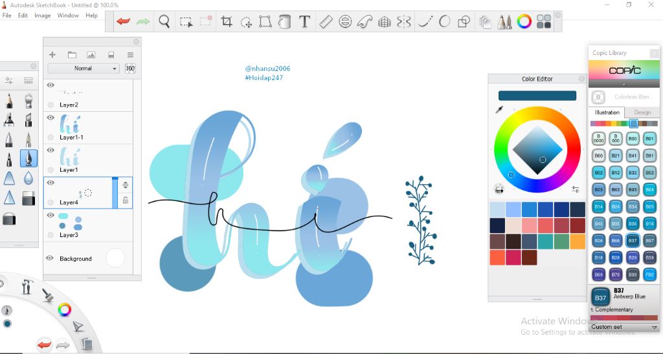Toggle lock icon on Layer4

(126, 200)
